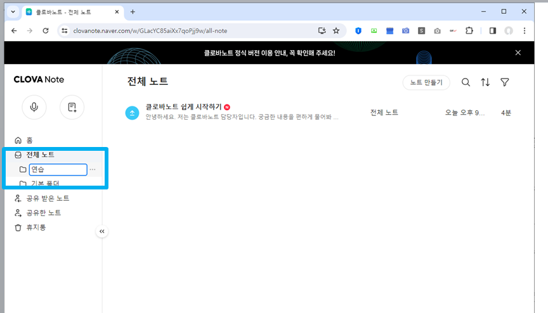Click the 4분 duration text
Screen dimensions: 548x313
coord(506,113)
